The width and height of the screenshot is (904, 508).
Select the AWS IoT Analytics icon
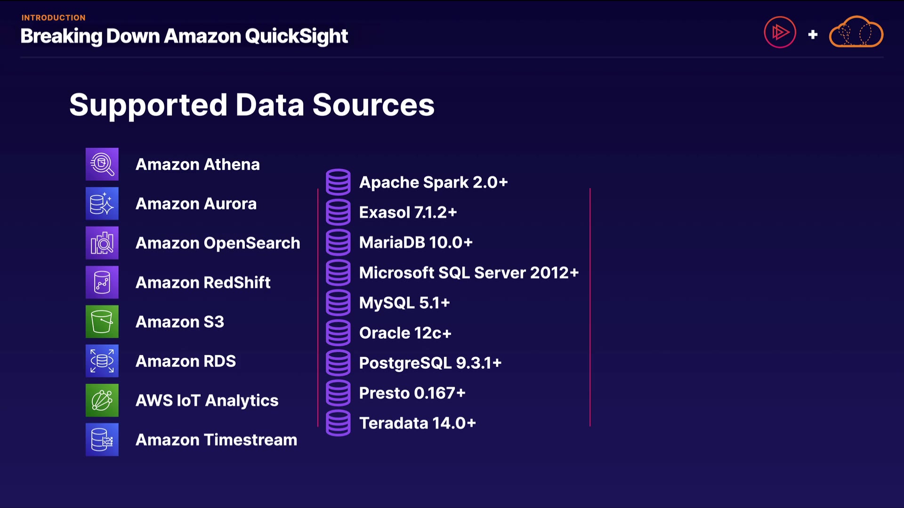pos(102,400)
